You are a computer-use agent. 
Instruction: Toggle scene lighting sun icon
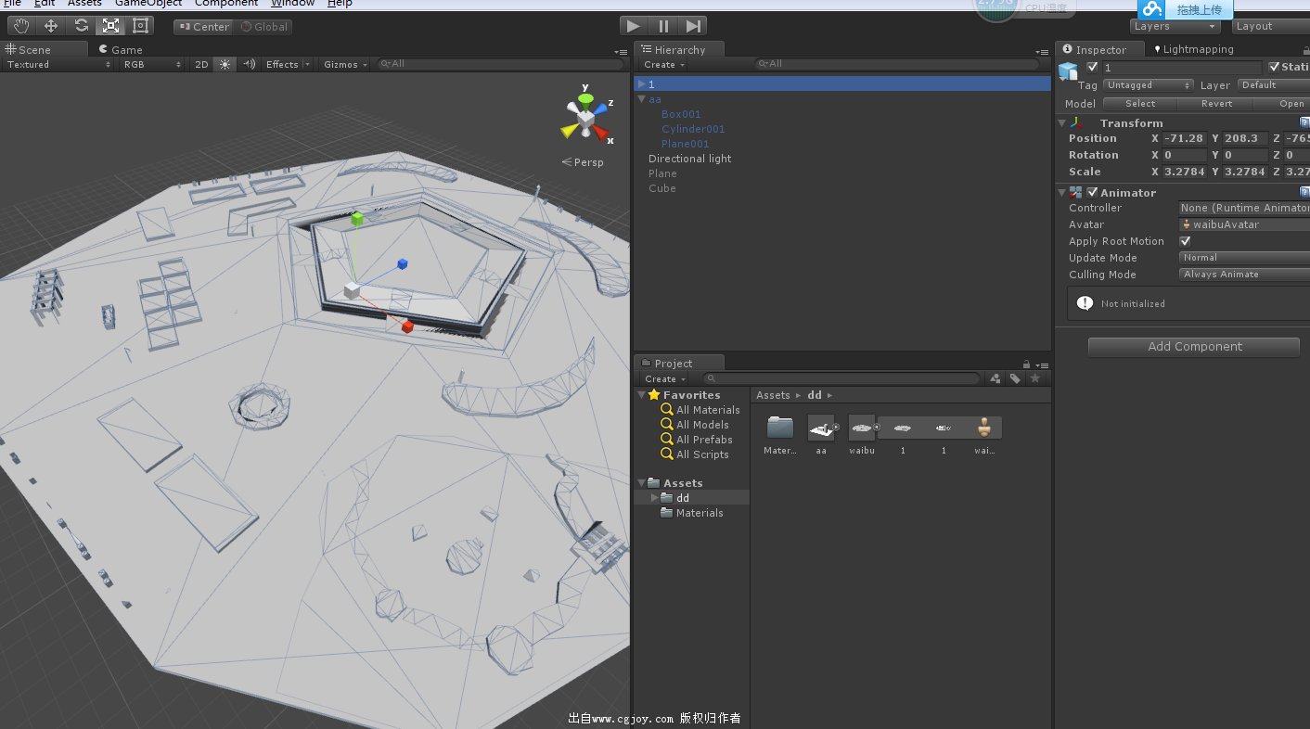[225, 64]
